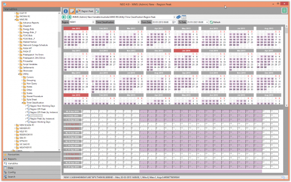Screen dimensions: 291x182
Task: Open the Region Peak toolbar tab
Action: tap(85, 11)
